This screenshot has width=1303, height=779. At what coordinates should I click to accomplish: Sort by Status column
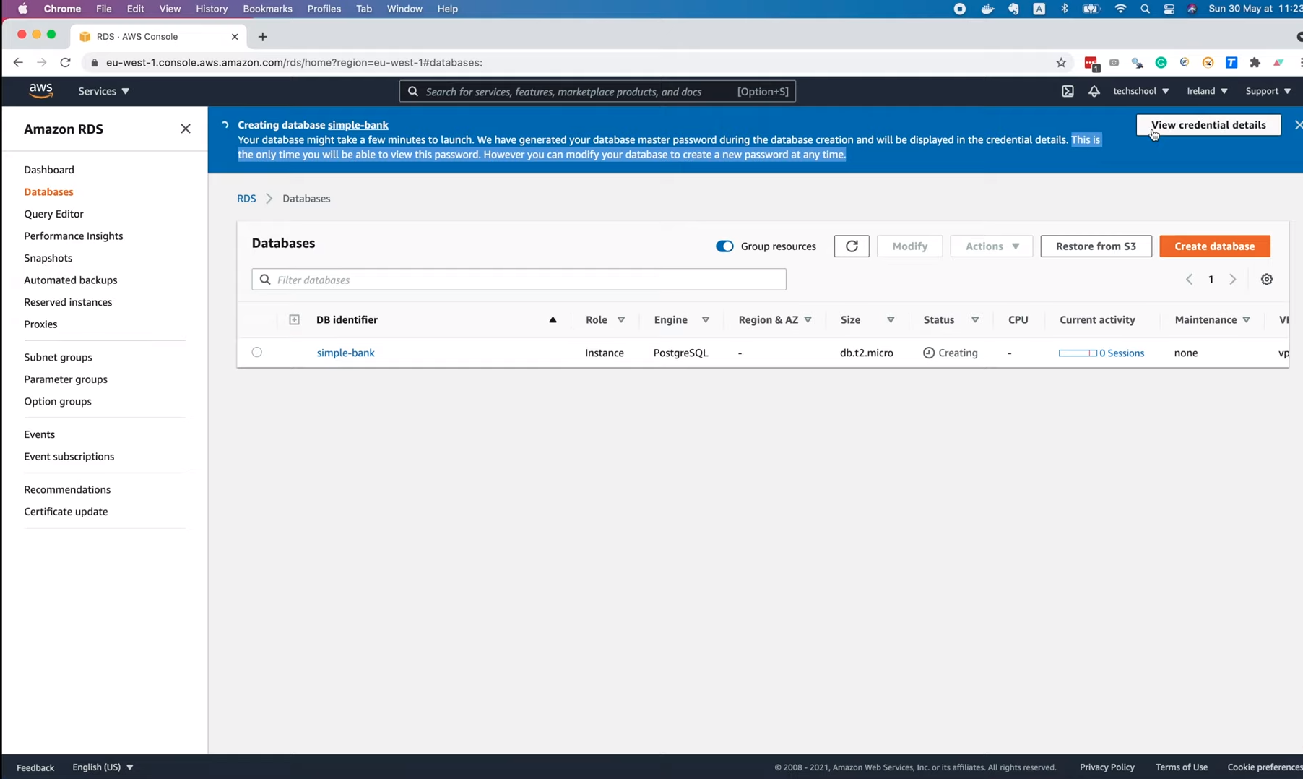coord(975,319)
